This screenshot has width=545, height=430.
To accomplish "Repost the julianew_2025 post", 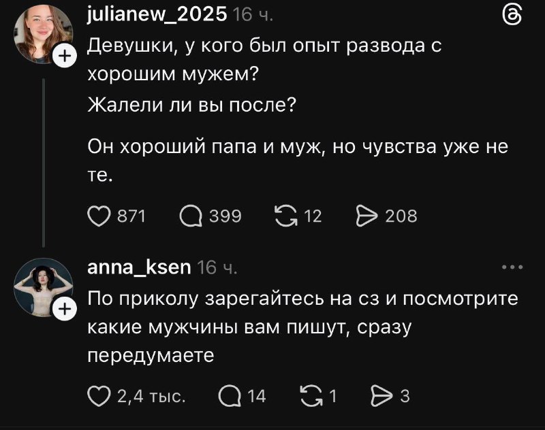I will (x=283, y=216).
